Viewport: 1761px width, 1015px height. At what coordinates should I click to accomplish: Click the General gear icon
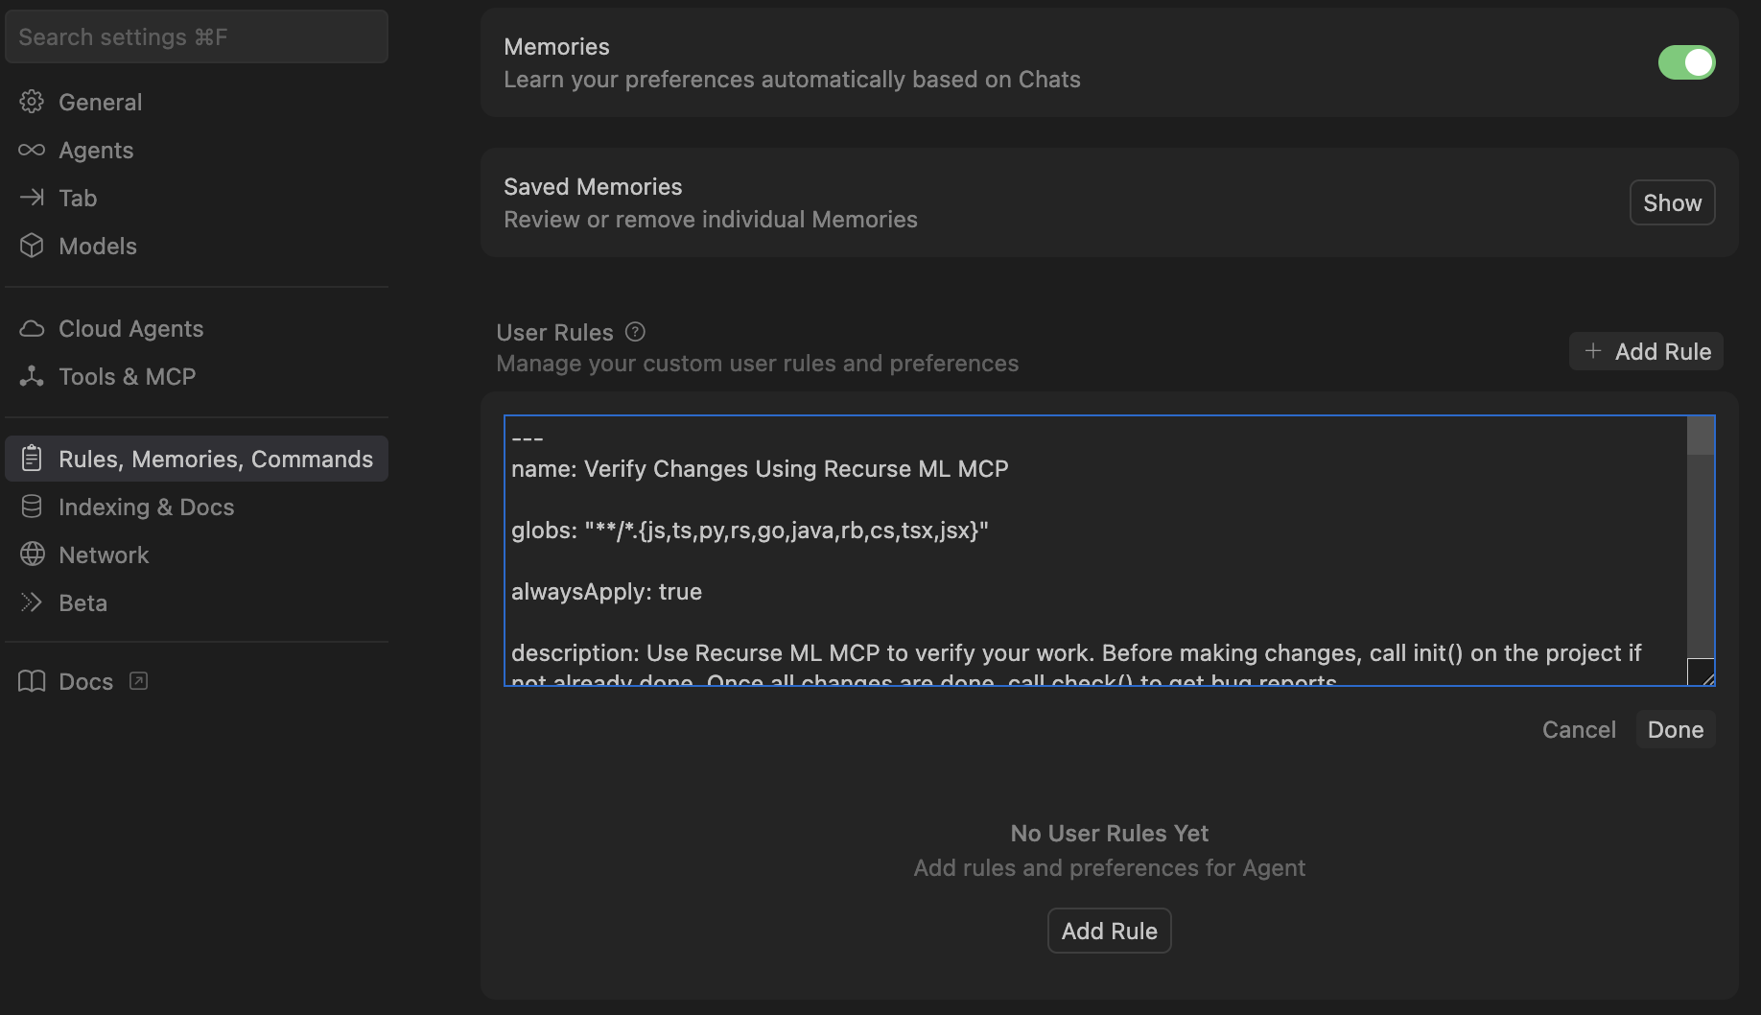[x=32, y=102]
